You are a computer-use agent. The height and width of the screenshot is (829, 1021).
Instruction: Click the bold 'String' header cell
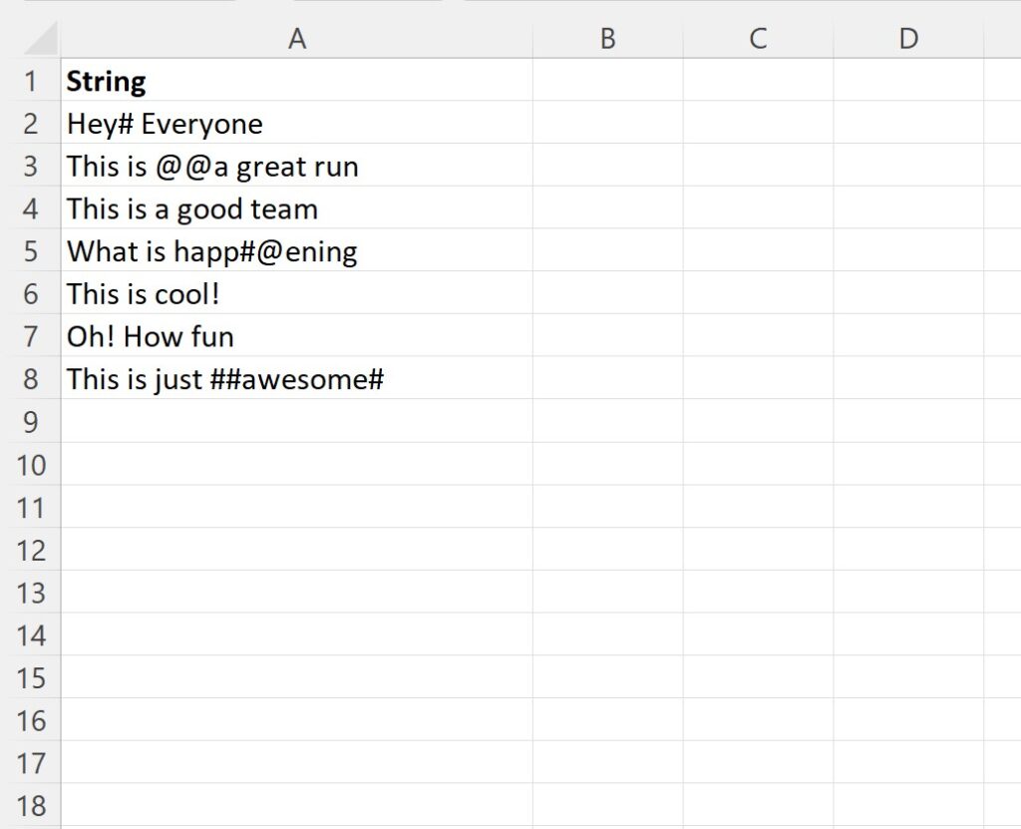297,81
